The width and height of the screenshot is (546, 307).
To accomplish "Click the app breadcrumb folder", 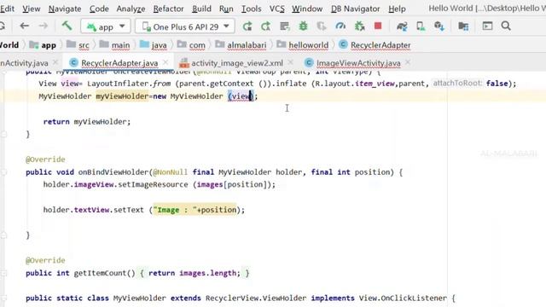I will pyautogui.click(x=43, y=45).
